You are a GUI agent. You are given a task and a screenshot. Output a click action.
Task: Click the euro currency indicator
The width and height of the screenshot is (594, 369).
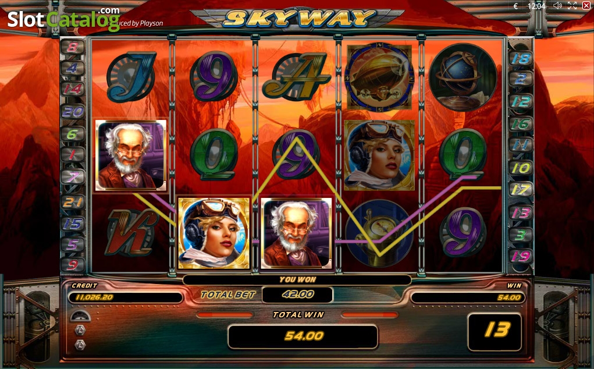click(x=515, y=6)
